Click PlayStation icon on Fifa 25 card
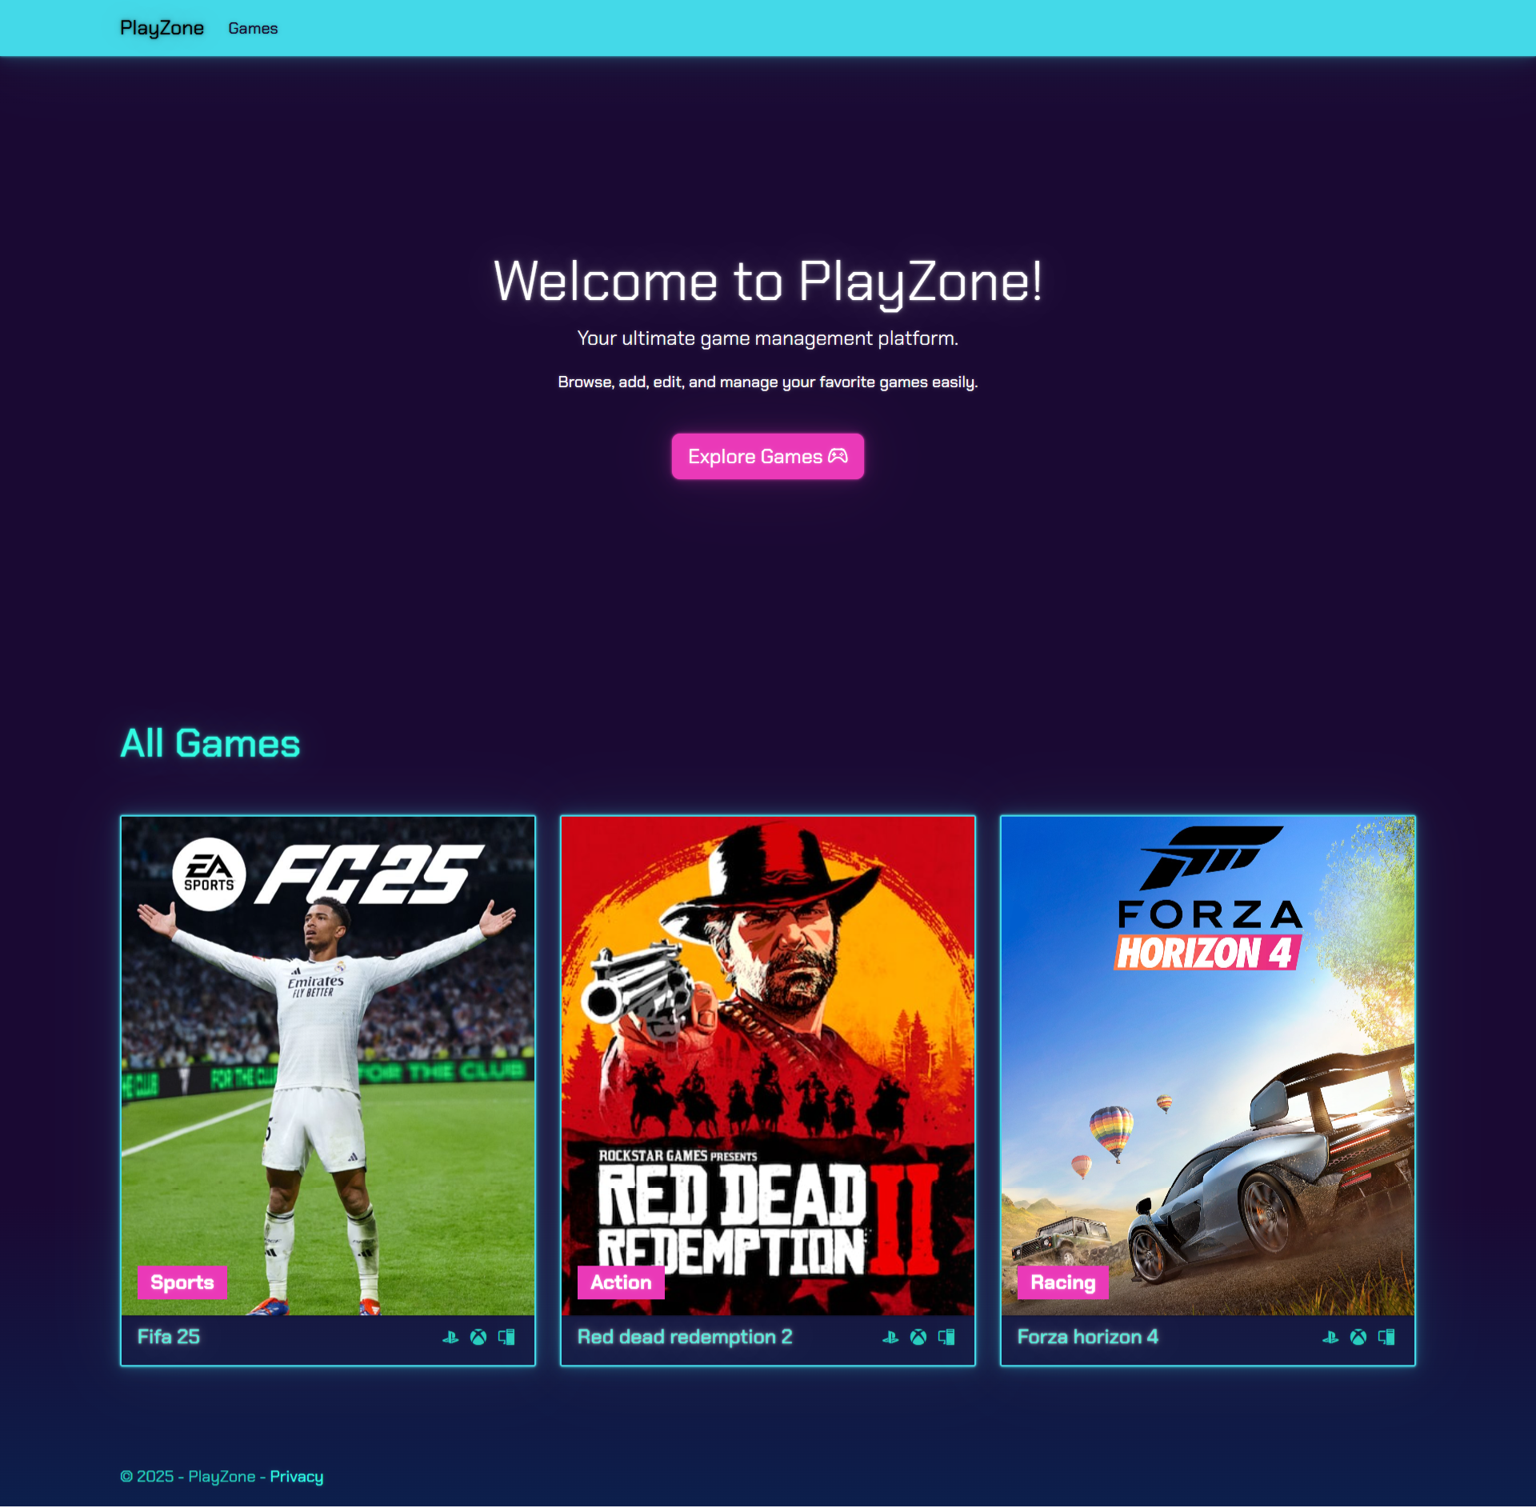The width and height of the screenshot is (1536, 1508). pyautogui.click(x=450, y=1338)
